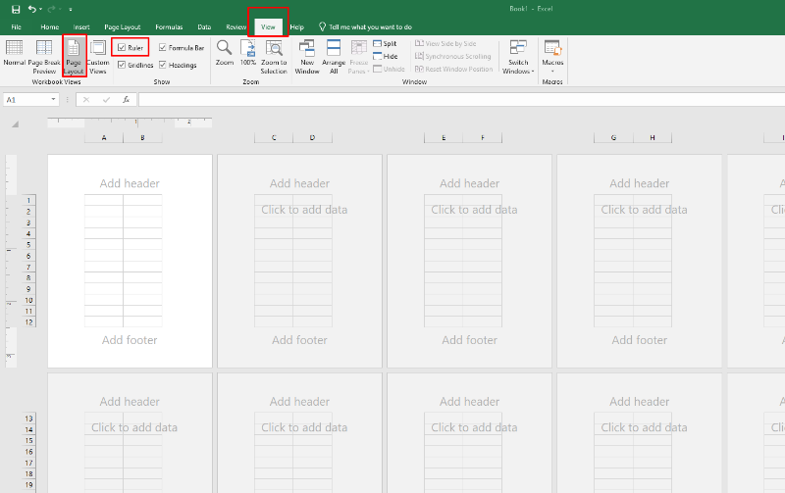This screenshot has height=493, width=785.
Task: Click the Save icon in the title bar
Action: tap(16, 9)
